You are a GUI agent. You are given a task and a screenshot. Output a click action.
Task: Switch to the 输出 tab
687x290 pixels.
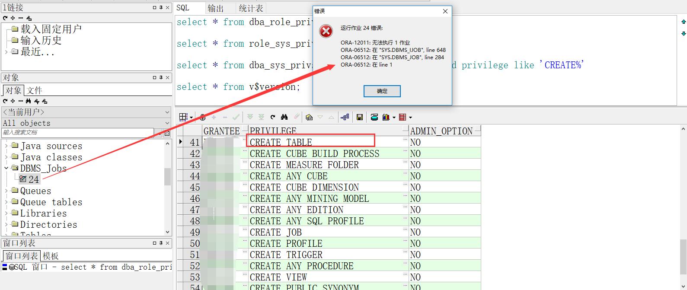tap(216, 8)
